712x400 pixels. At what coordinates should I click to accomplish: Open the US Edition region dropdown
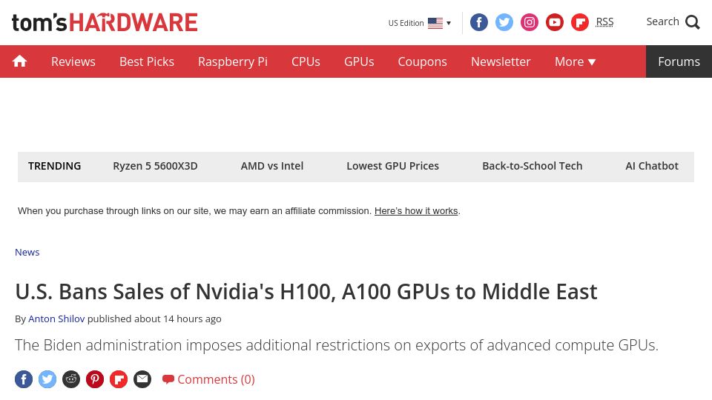coord(420,23)
